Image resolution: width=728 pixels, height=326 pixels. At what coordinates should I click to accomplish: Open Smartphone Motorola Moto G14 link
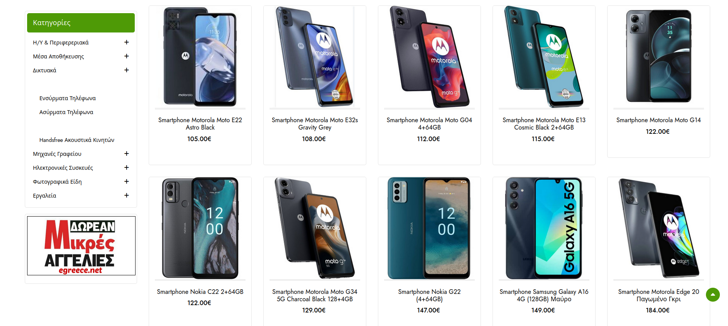(659, 120)
